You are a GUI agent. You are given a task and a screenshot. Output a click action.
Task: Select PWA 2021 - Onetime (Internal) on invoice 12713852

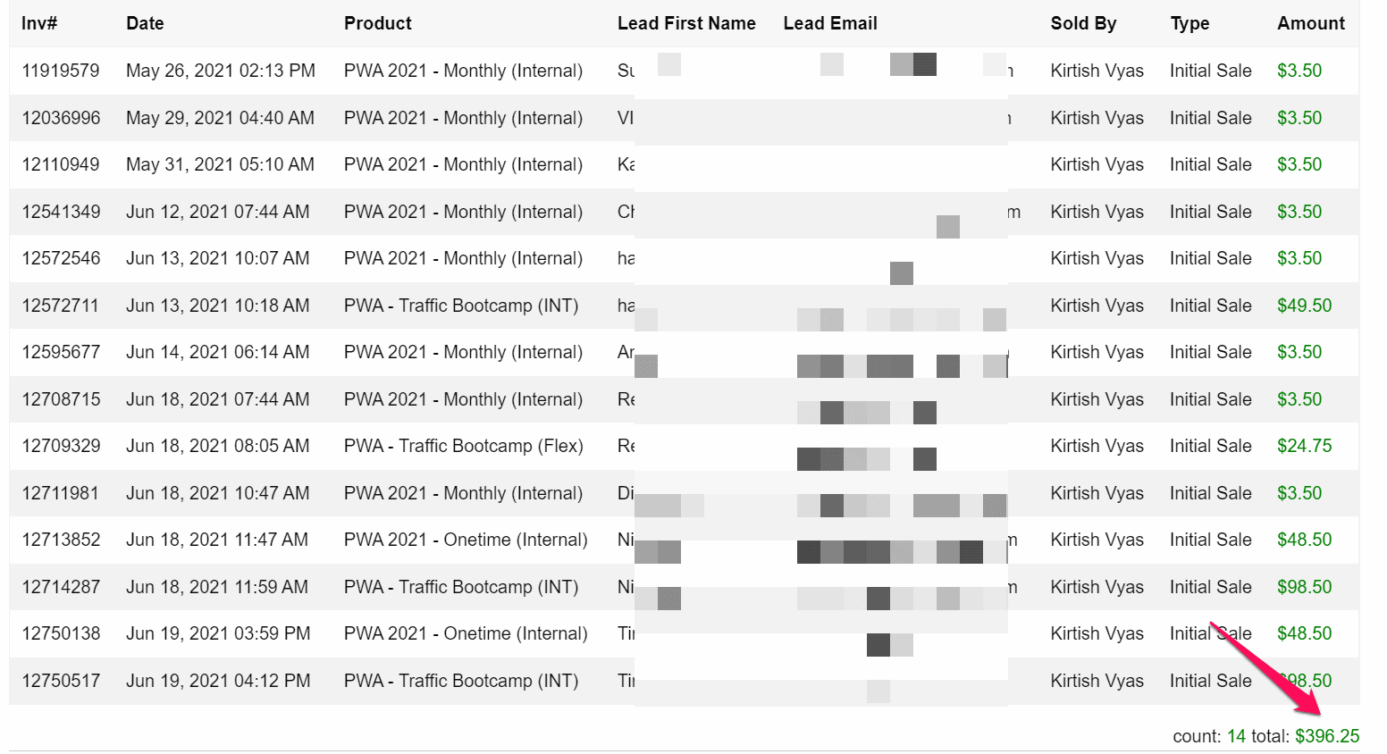[x=466, y=540]
